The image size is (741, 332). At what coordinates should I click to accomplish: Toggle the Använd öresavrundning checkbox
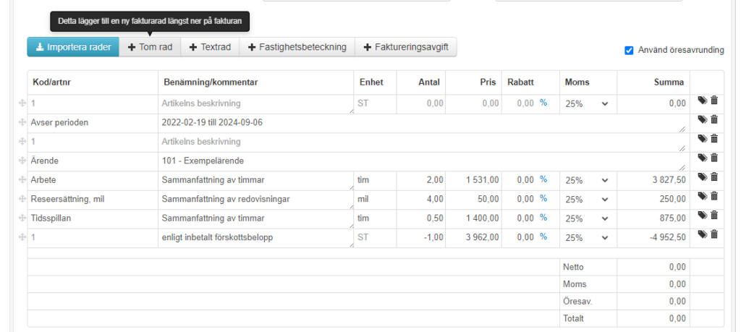click(x=629, y=50)
